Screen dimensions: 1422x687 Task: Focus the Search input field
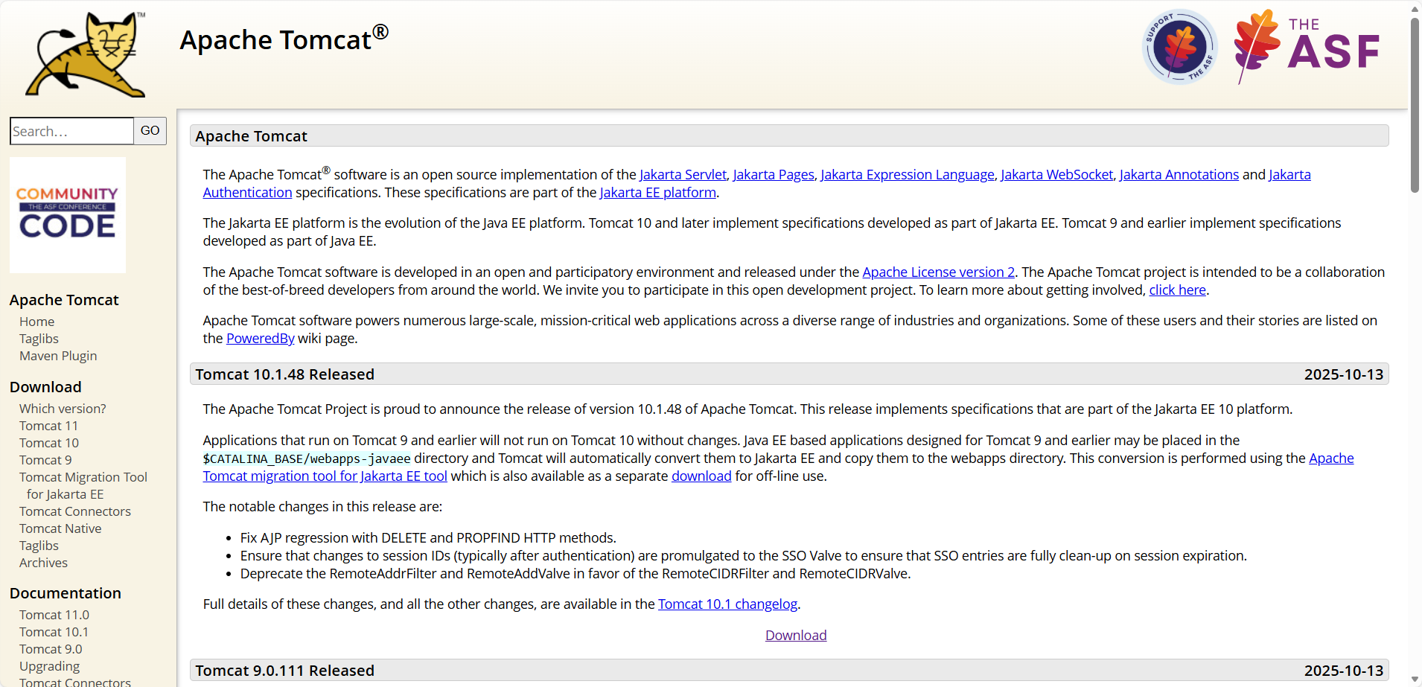pyautogui.click(x=72, y=131)
